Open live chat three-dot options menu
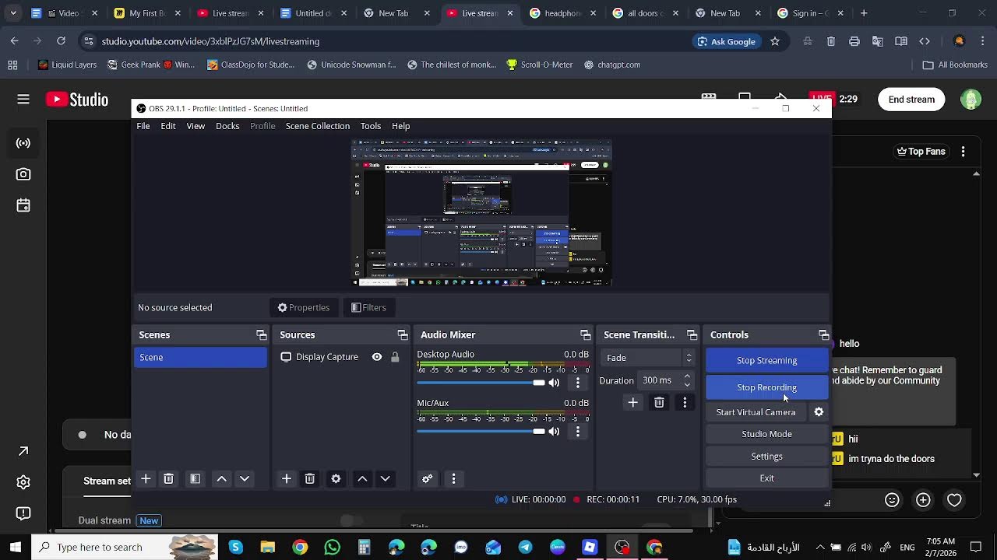 [964, 152]
